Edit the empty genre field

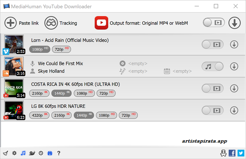point(138,71)
